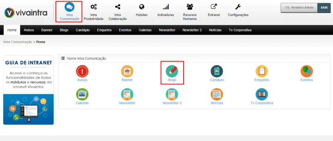Click the Newsletter envelope icon

point(127,94)
